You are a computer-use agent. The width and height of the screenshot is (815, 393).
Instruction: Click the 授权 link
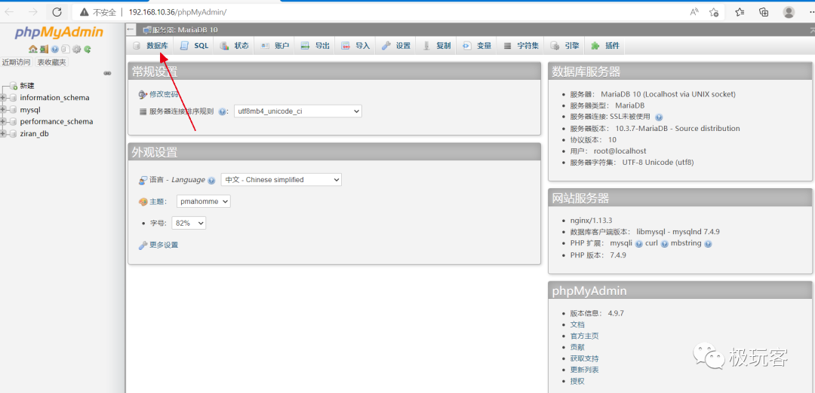(577, 381)
